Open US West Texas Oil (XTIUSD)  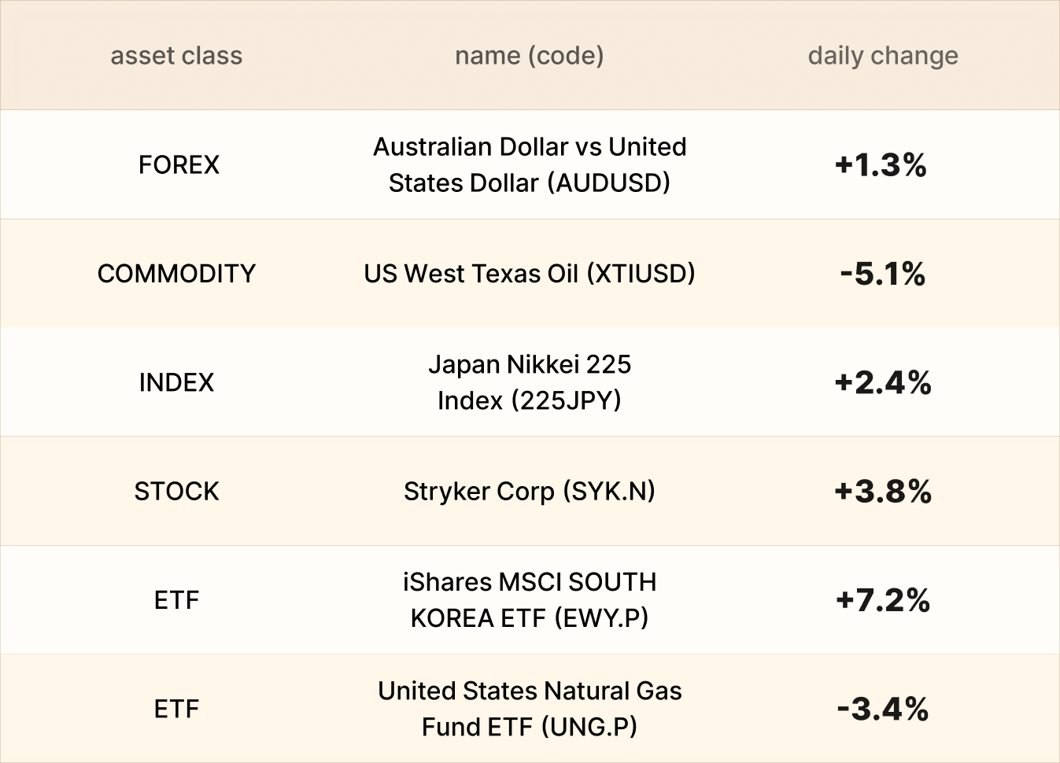pyautogui.click(x=529, y=274)
